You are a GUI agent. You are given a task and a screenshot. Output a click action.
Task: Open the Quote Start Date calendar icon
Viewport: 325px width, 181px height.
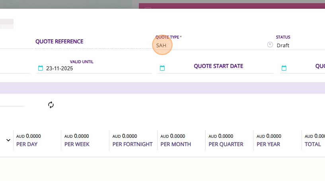tap(162, 68)
